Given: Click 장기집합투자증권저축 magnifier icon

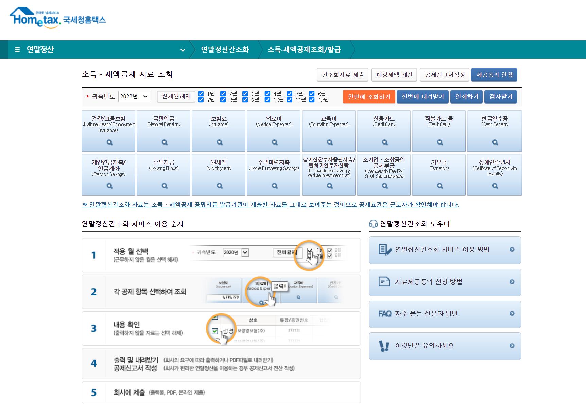Looking at the screenshot, I should click(330, 186).
